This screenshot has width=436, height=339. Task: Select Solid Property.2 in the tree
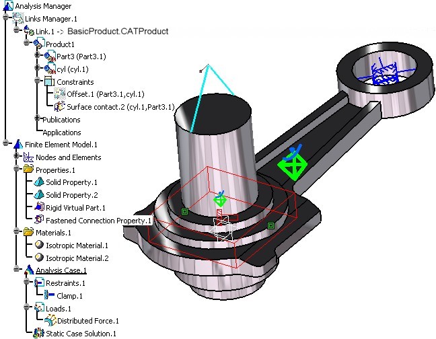tap(71, 195)
